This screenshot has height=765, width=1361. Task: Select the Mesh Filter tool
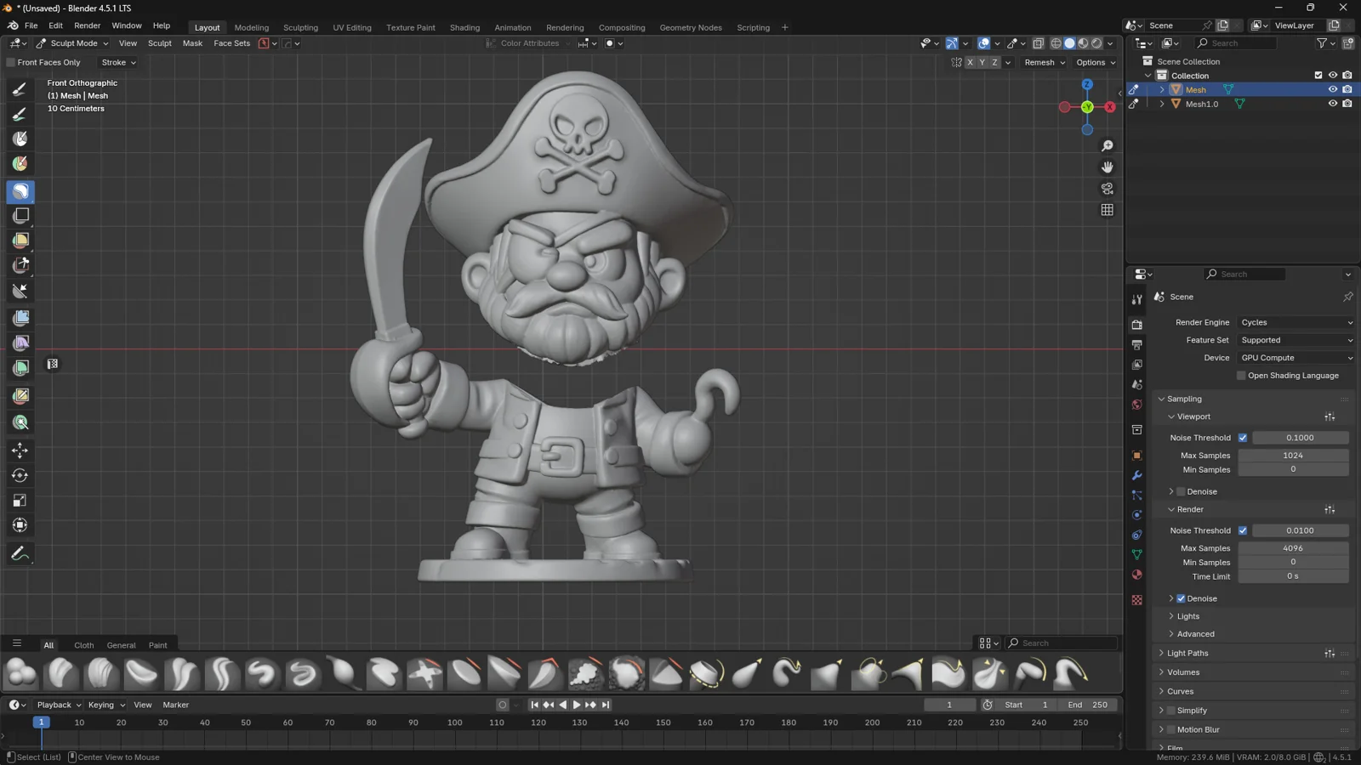(x=20, y=318)
